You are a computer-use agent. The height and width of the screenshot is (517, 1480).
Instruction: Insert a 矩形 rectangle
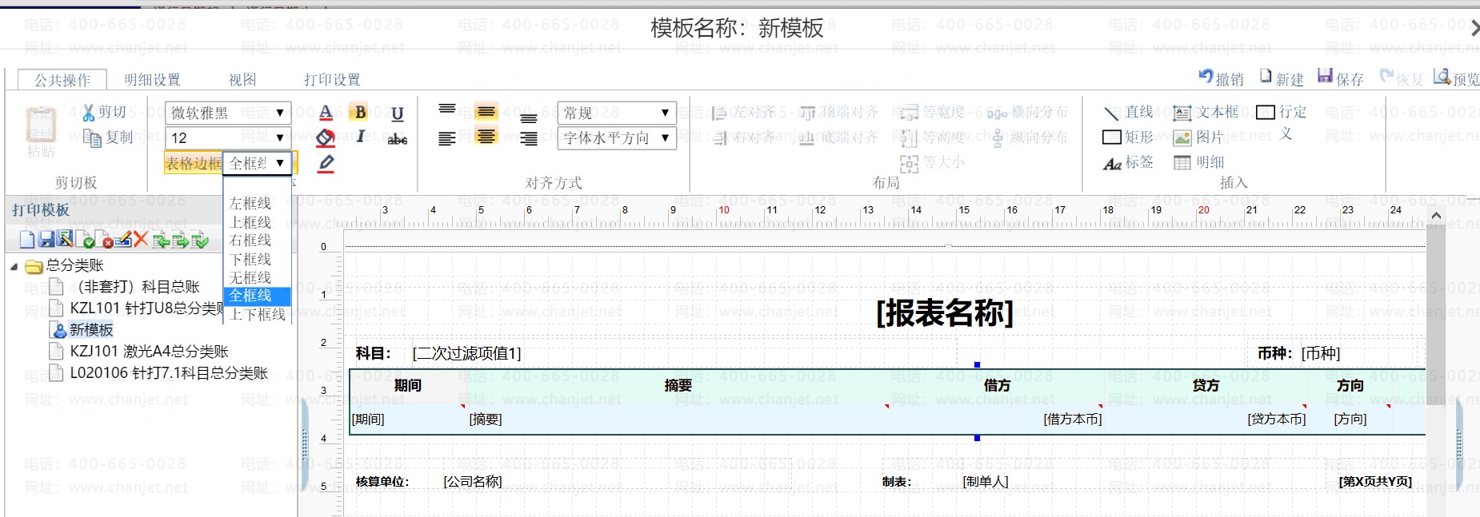pos(1128,137)
